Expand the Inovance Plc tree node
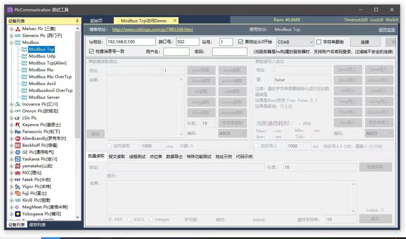Image resolution: width=406 pixels, height=239 pixels. click(x=11, y=104)
